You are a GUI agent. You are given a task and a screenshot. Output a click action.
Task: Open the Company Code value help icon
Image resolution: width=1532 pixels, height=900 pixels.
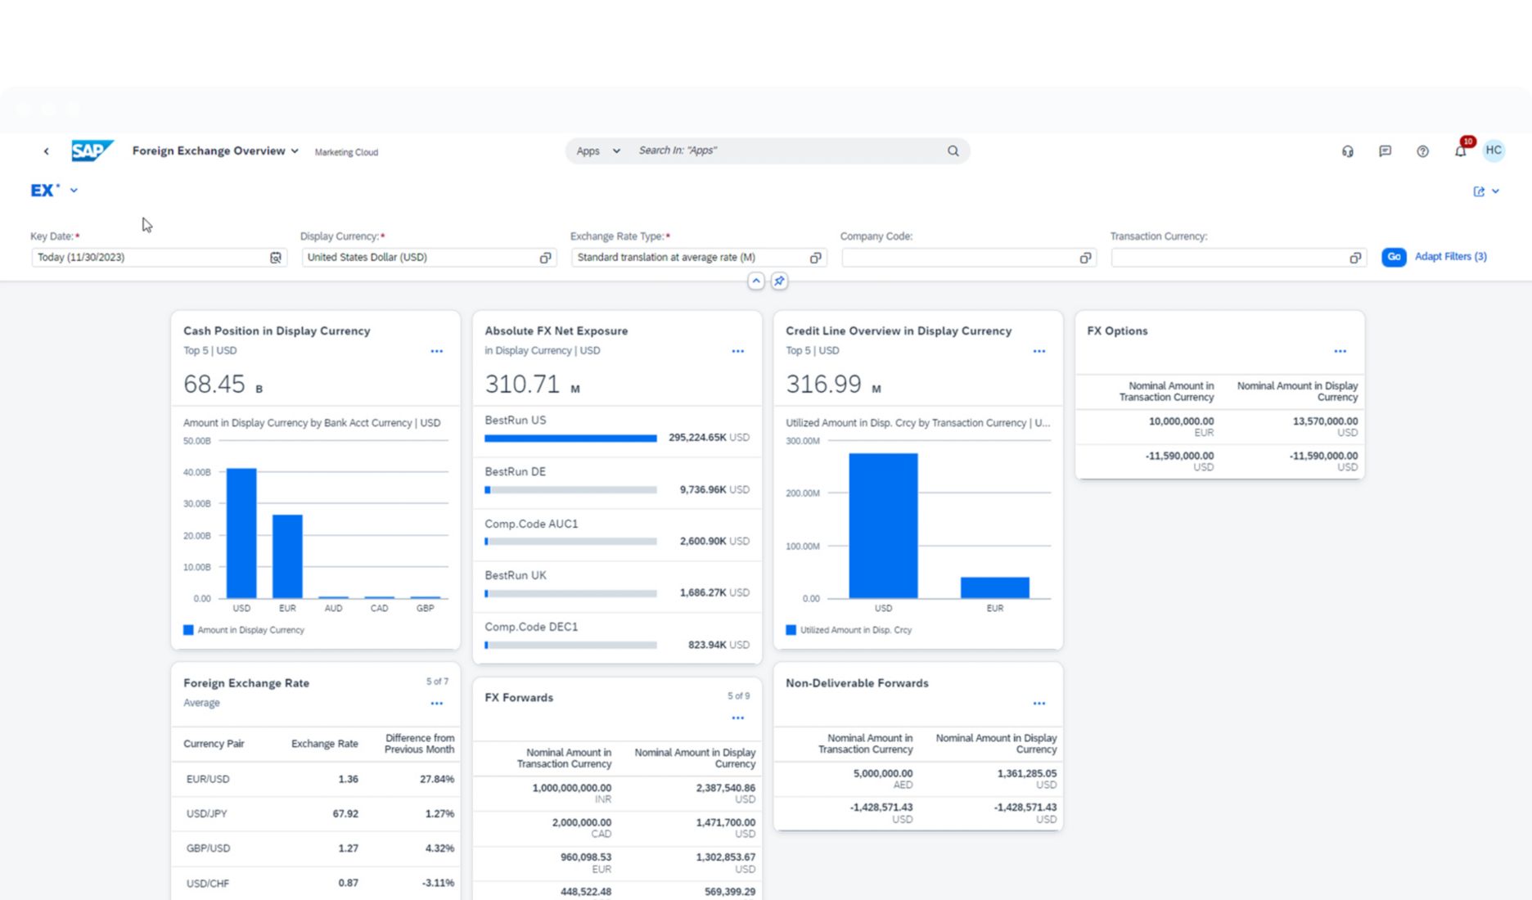1084,257
